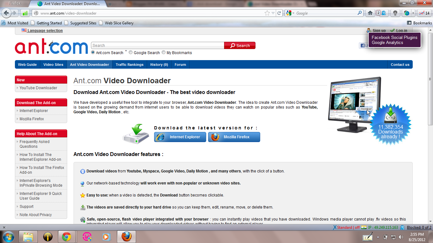Open the volume speaker tray icon
Image resolution: width=433 pixels, height=243 pixels.
[x=401, y=237]
